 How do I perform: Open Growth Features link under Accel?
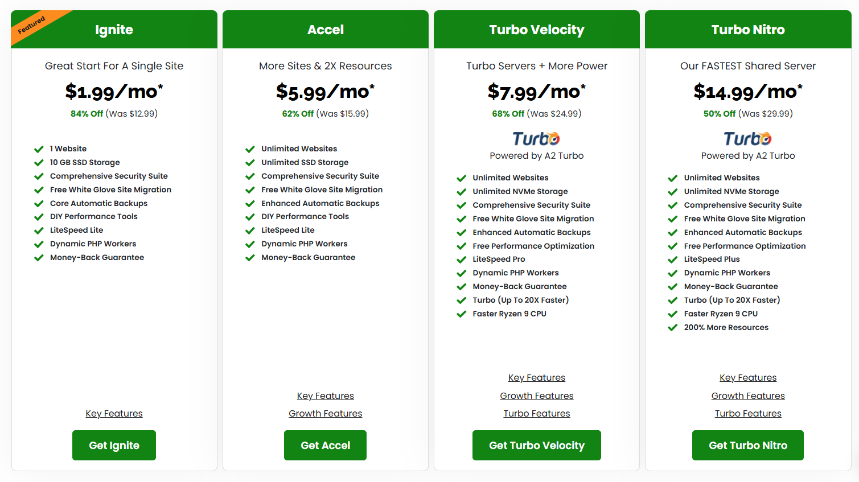coord(325,414)
